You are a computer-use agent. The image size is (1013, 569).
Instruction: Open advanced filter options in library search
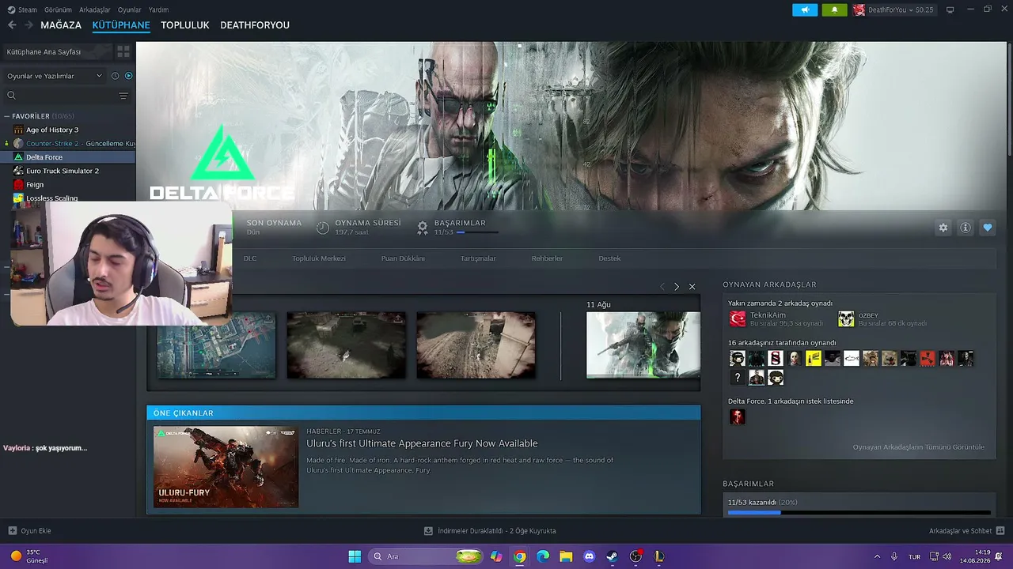[123, 96]
